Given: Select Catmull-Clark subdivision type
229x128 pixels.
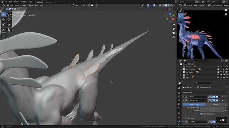Looking at the screenshot, I should click(x=194, y=105).
